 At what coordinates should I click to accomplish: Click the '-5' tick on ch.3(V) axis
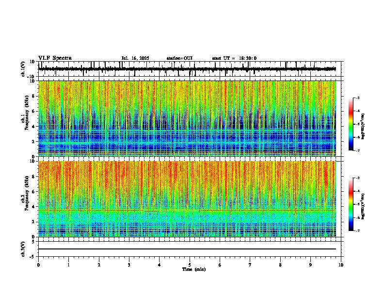[x=33, y=257]
